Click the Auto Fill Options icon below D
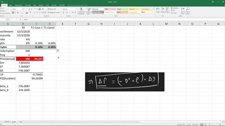Image resolution: width=225 pixels, height=126 pixels. coord(58,50)
